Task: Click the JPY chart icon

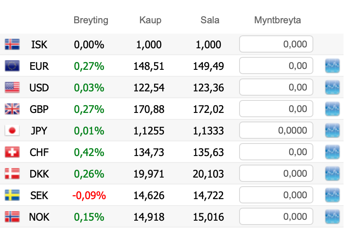Action: 332,131
